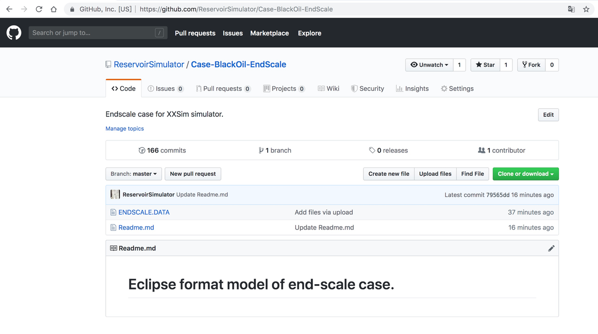Expand the Clone or download menu
The height and width of the screenshot is (334, 598).
pyautogui.click(x=526, y=174)
